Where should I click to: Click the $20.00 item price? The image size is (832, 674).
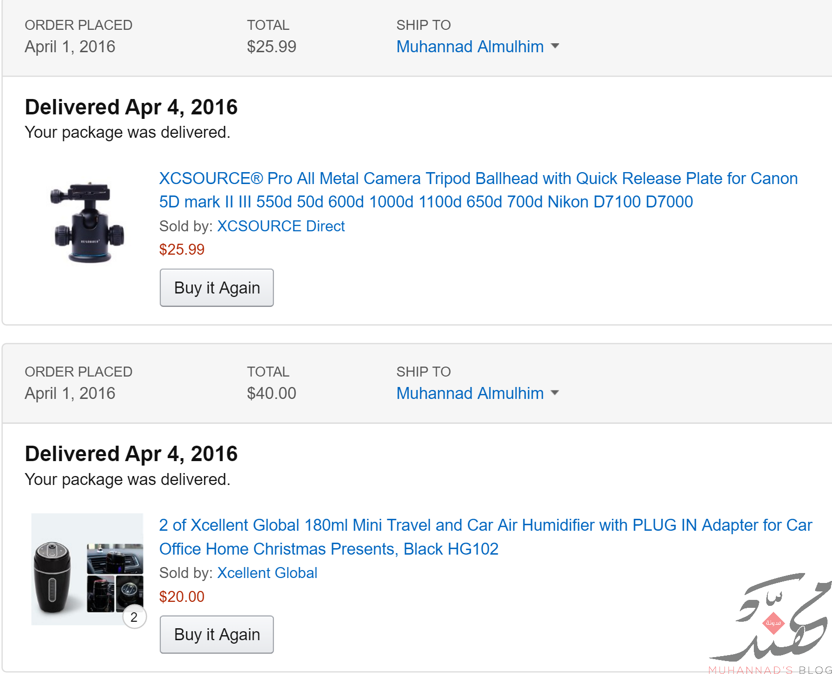click(x=182, y=596)
